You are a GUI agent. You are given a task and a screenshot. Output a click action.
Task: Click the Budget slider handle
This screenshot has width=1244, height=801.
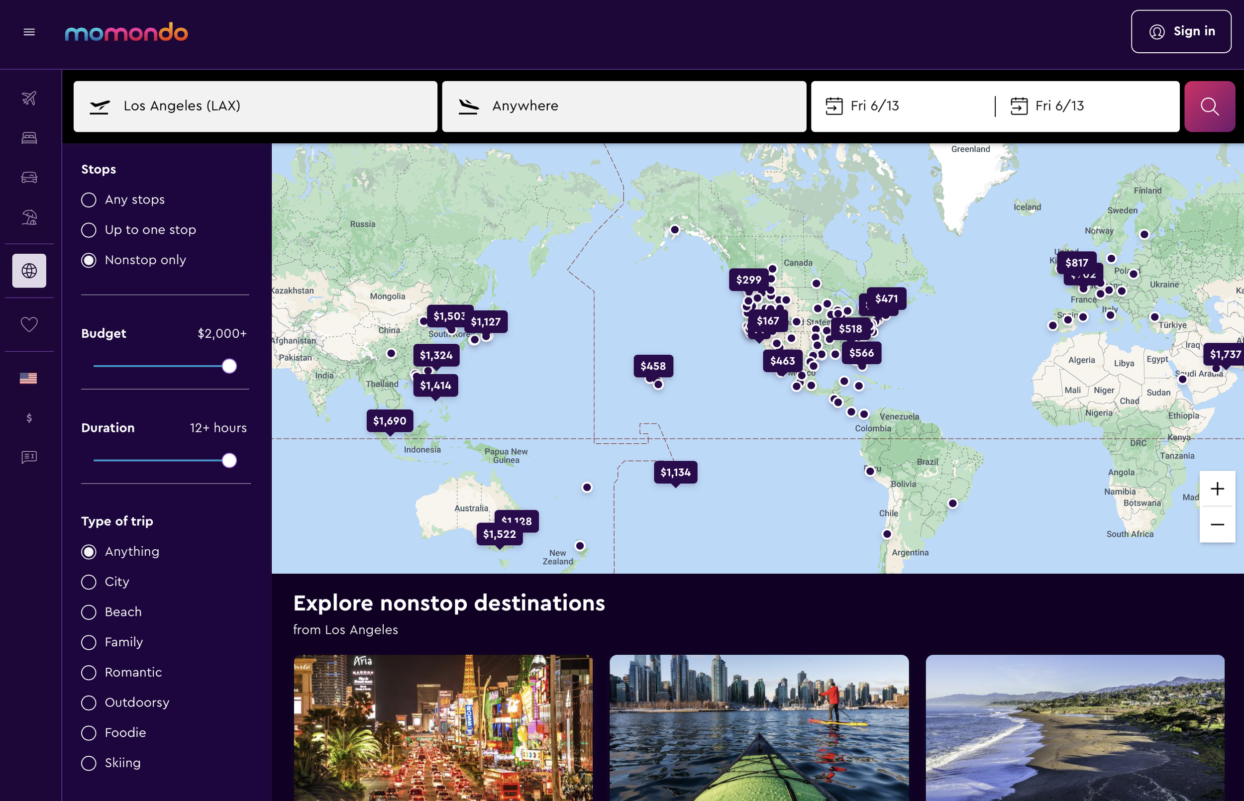point(229,366)
